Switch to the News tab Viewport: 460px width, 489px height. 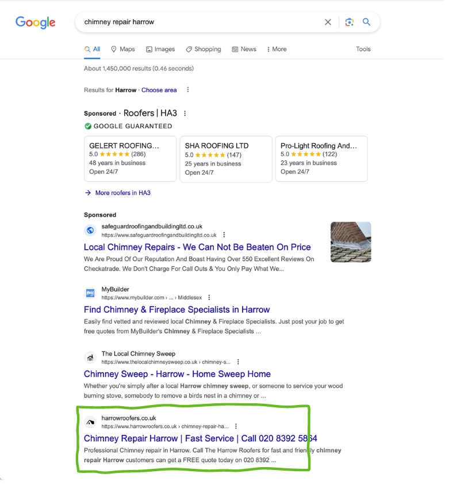pos(244,49)
